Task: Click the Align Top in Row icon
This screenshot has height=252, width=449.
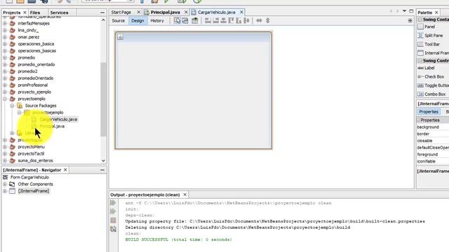Action: coord(231,20)
